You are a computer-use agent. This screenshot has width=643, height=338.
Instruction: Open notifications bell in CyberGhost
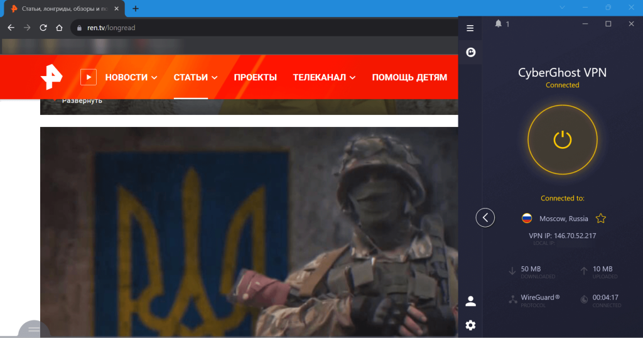coord(498,24)
